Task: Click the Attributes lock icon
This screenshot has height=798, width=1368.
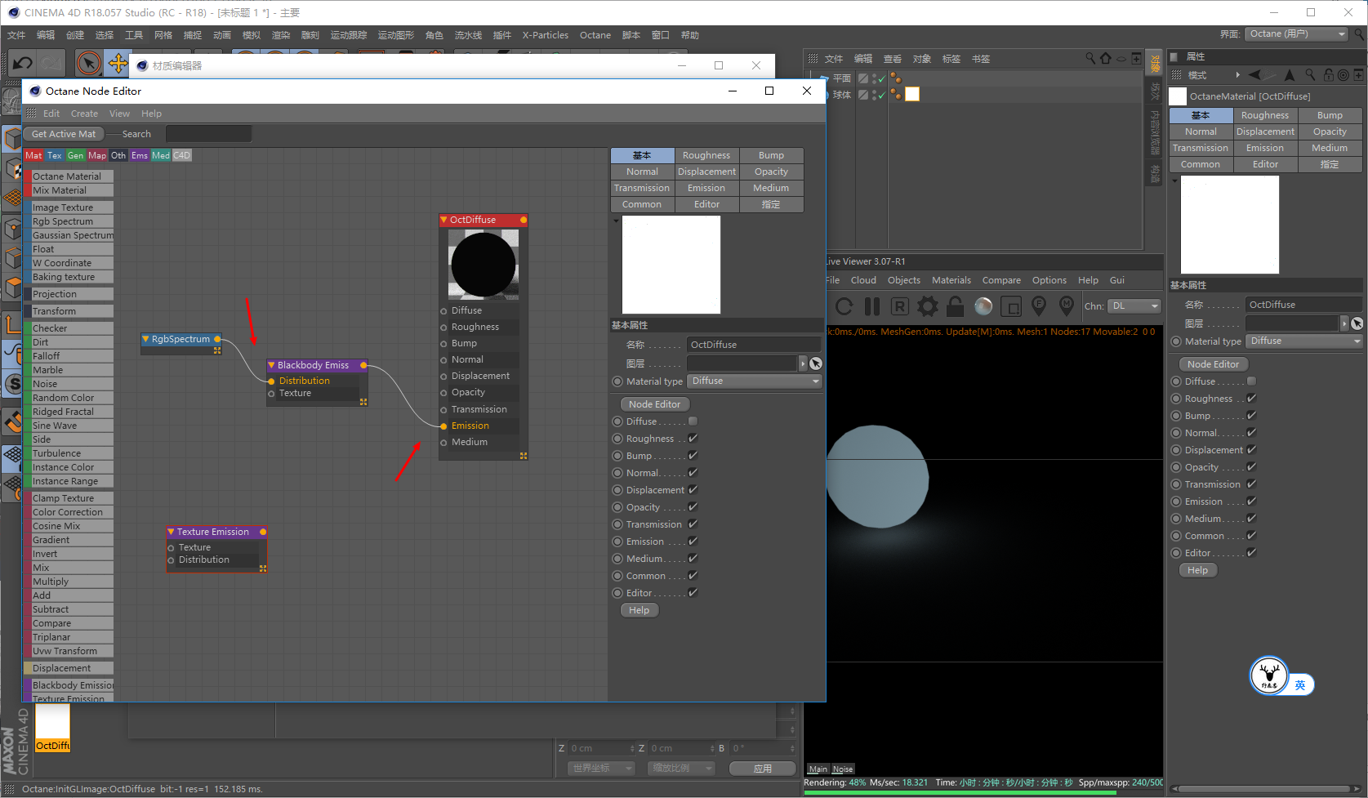Action: coord(1329,74)
